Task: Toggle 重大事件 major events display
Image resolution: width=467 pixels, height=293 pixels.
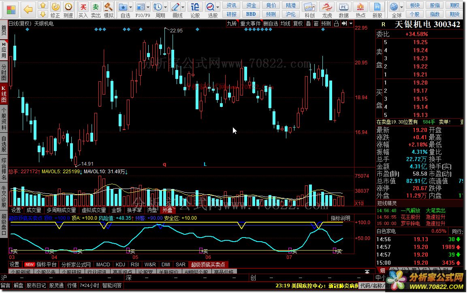Action: pyautogui.click(x=250, y=23)
